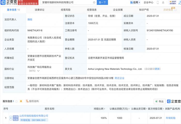Switch to 法律诉讼 tab
Viewport: 181px width, 124px height.
tap(40, 10)
